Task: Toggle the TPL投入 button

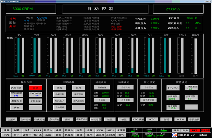Action: tap(173, 88)
